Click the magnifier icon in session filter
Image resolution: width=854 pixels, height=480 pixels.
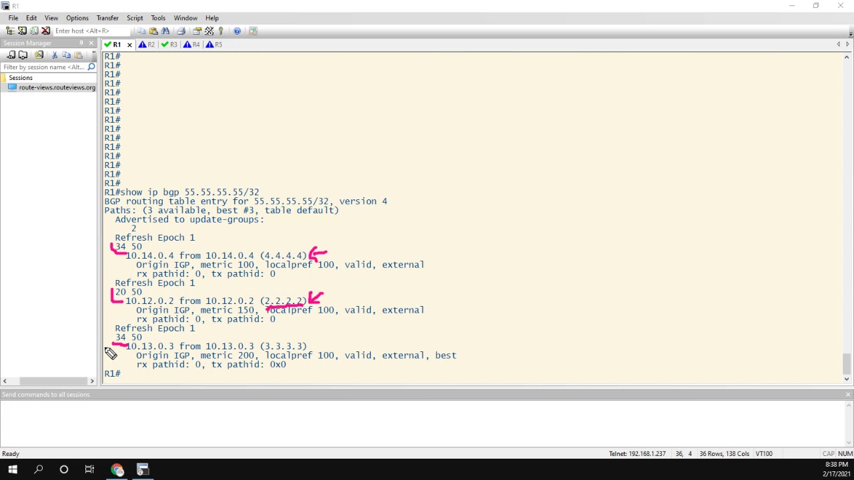click(x=91, y=67)
